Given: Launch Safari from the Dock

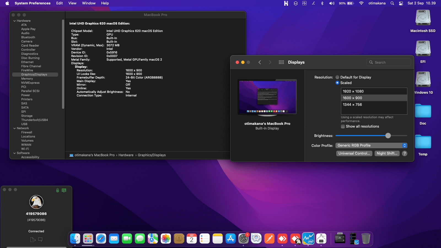Looking at the screenshot, I should tap(101, 239).
